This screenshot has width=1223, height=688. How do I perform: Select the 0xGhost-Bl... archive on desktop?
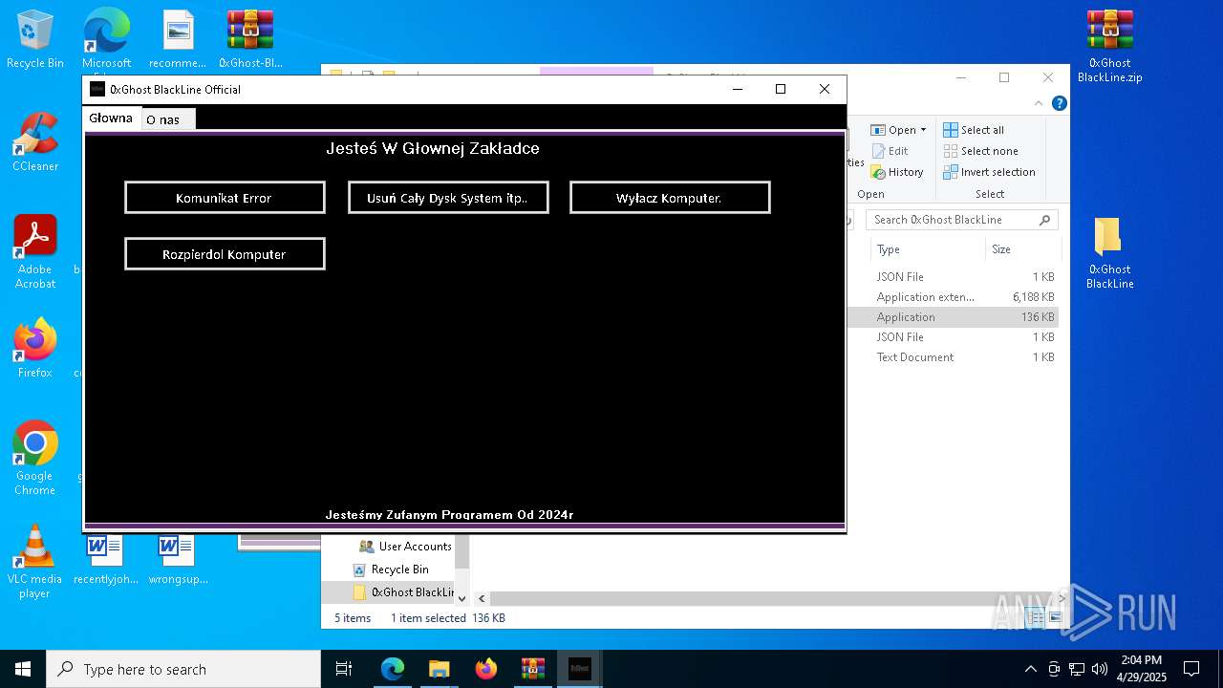coord(250,39)
